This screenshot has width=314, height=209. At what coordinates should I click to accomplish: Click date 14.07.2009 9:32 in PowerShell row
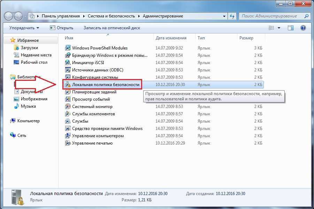tap(169, 48)
